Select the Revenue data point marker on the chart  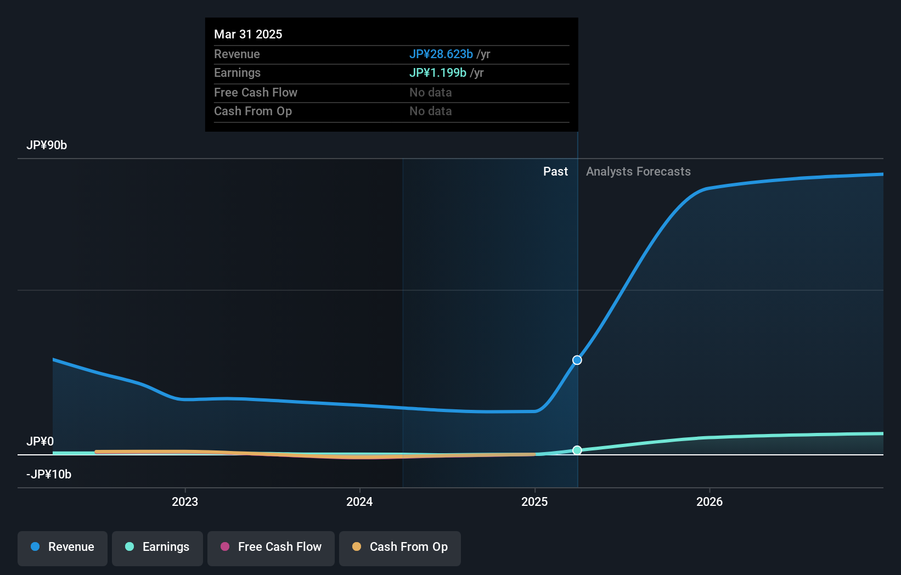click(577, 360)
